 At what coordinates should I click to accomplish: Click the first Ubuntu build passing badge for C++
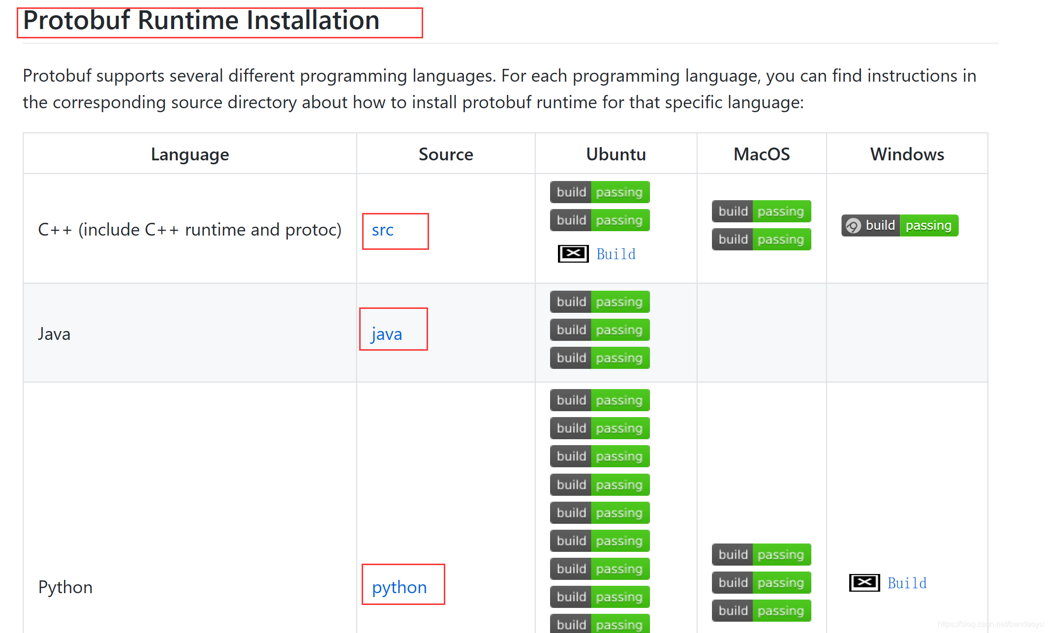[x=599, y=192]
